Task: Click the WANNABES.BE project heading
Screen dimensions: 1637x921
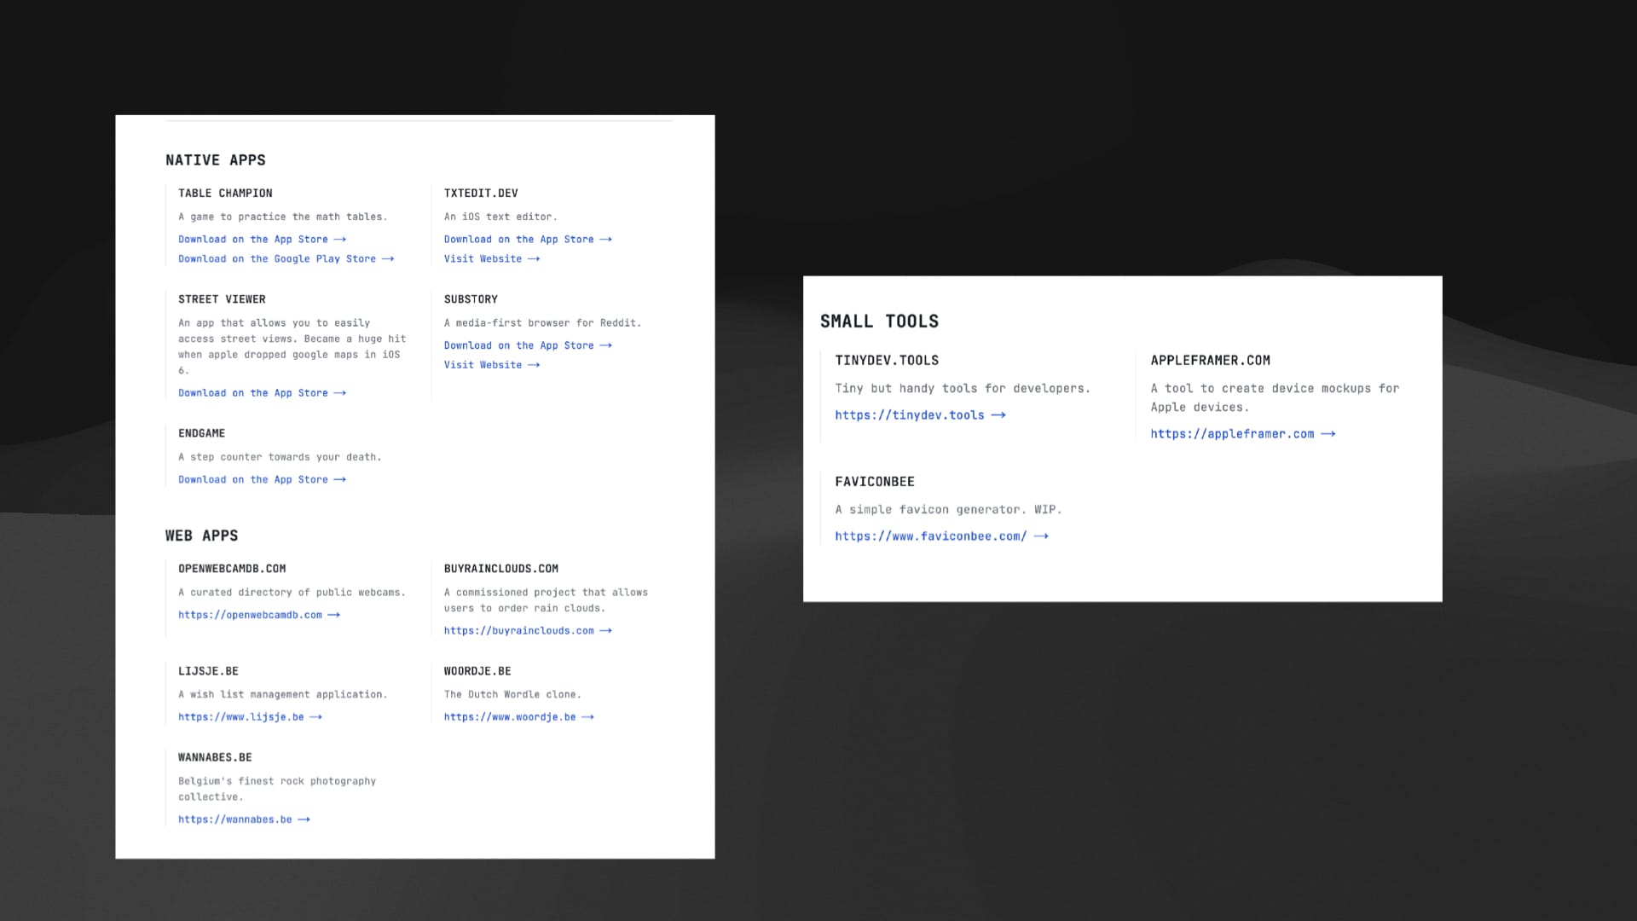Action: click(x=215, y=757)
